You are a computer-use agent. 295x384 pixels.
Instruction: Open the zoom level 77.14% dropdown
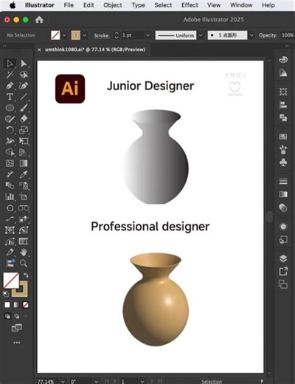(63, 381)
